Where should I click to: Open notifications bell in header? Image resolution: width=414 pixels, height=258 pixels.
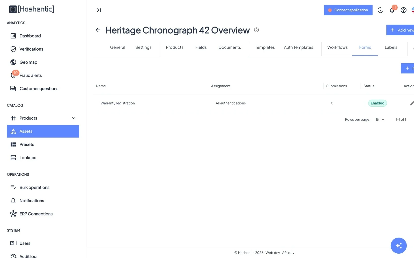[x=392, y=10]
